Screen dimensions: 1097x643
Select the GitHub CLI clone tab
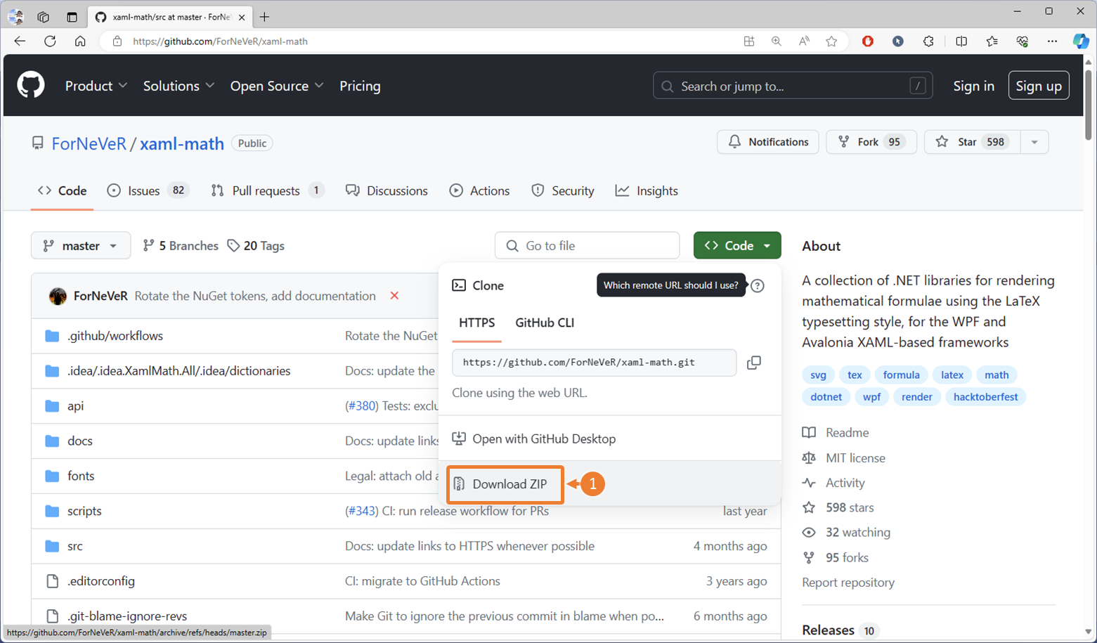coord(545,323)
